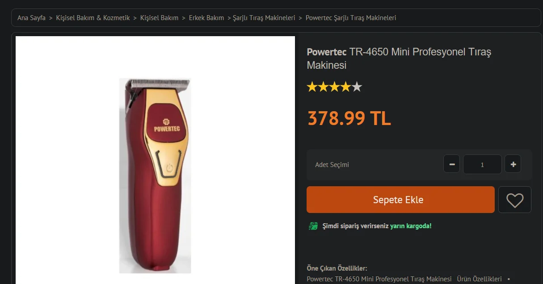The height and width of the screenshot is (284, 543).
Task: Click the 378.99 TL price
Action: (349, 118)
